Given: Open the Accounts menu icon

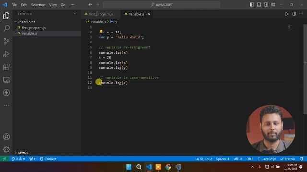Looking at the screenshot, I should (6, 137).
